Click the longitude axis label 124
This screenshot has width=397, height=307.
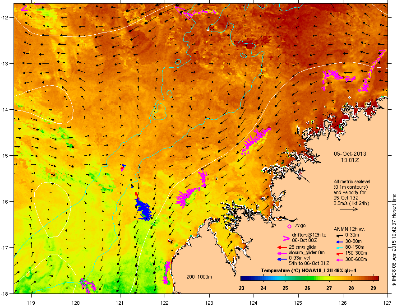[254, 302]
